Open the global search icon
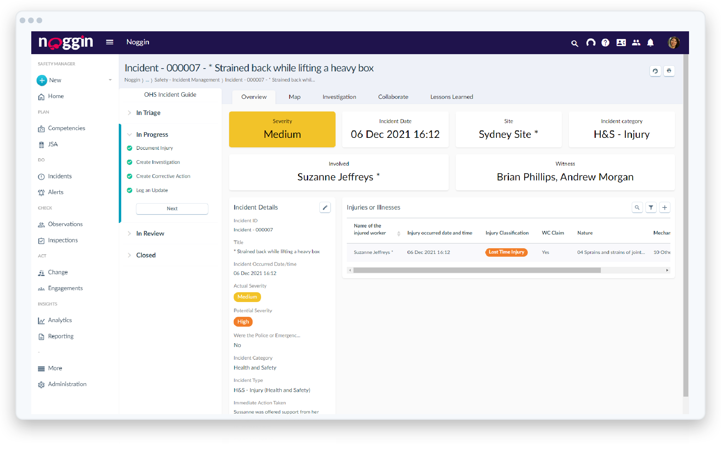 (x=575, y=43)
